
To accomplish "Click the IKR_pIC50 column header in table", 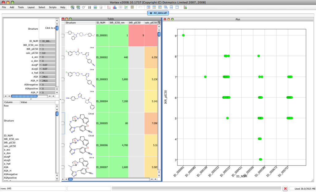I will coord(136,23).
